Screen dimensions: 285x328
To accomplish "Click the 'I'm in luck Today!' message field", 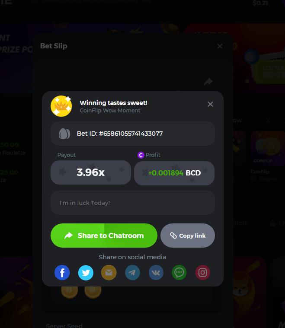I will tap(133, 203).
